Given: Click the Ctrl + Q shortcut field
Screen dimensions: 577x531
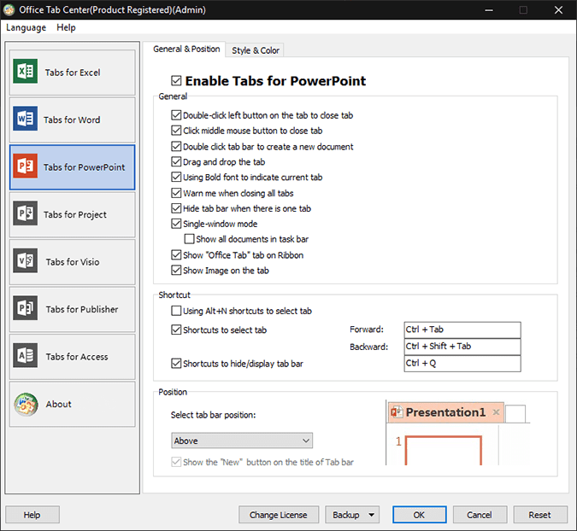Looking at the screenshot, I should click(462, 364).
